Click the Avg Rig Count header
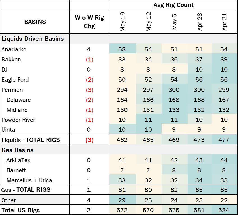 pyautogui.click(x=173, y=5)
